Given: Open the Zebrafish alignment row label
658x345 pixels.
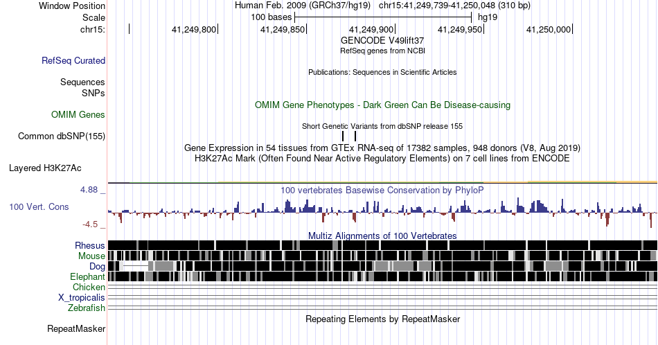Looking at the screenshot, I should [87, 308].
